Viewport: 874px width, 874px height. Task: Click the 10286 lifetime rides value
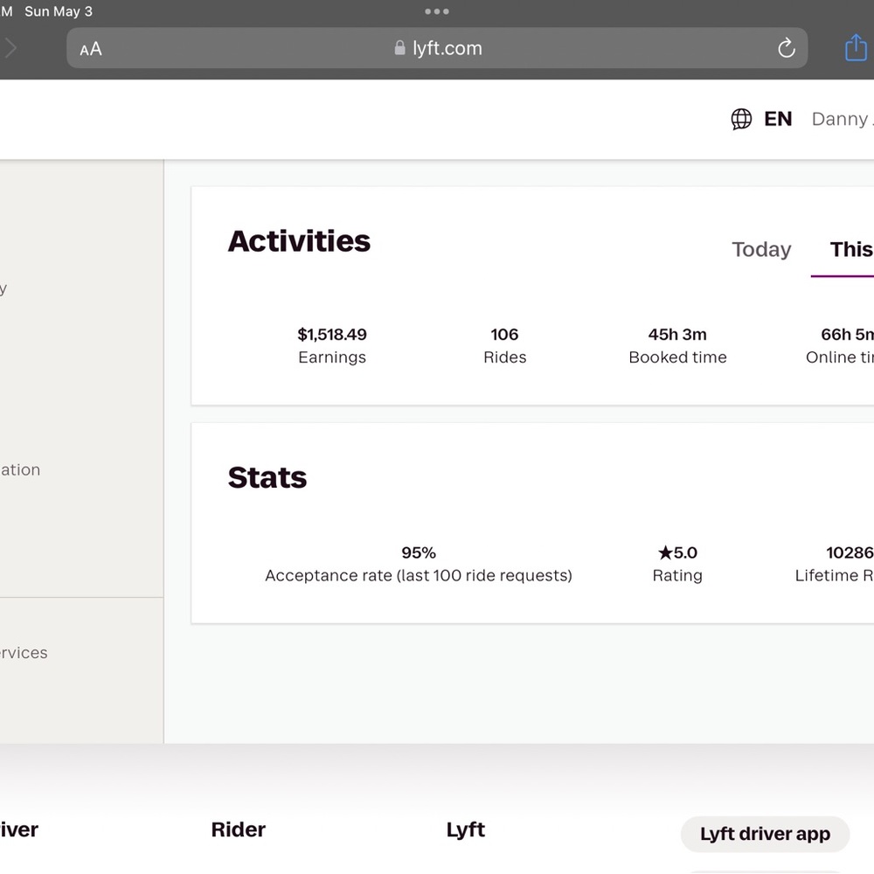(850, 553)
